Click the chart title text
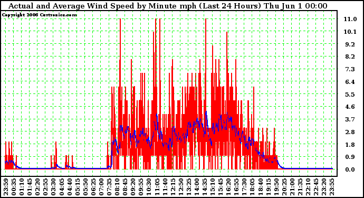 point(168,6)
